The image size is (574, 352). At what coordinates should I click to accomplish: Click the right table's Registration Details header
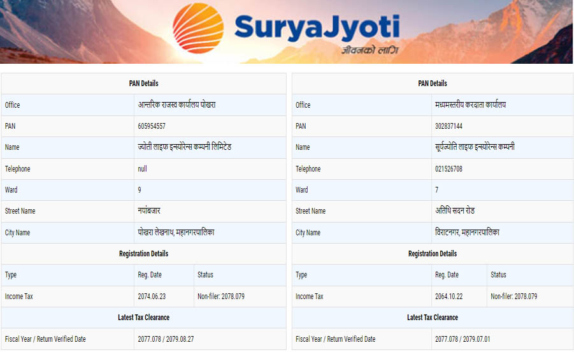(x=433, y=254)
